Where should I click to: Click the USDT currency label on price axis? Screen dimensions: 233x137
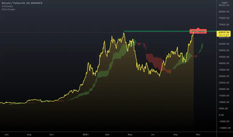pos(225,3)
